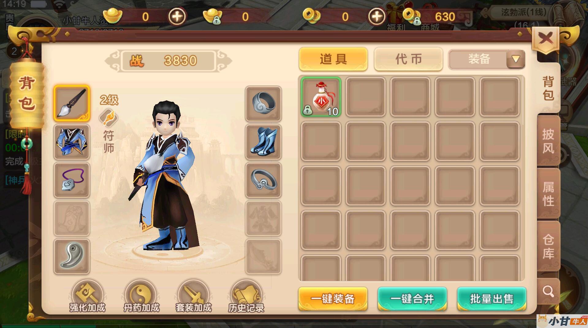Screen dimensions: 588x328
Task: Select the equipped spear weapon slot
Action: (72, 103)
